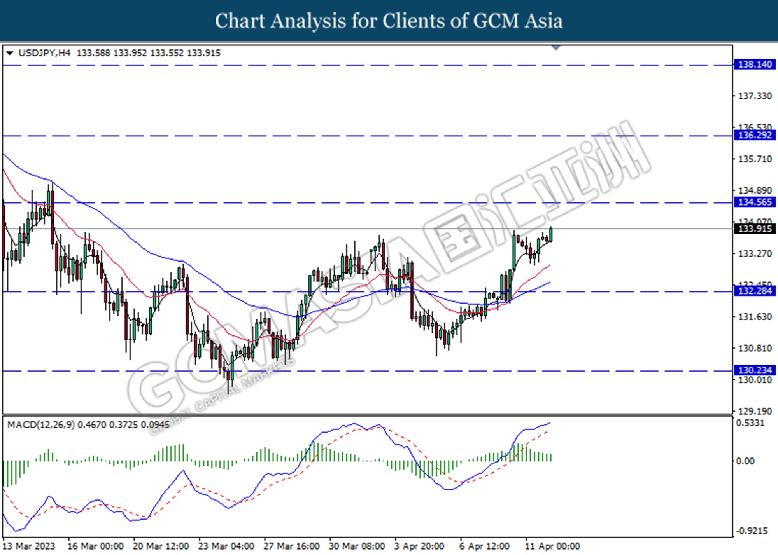This screenshot has height=555, width=778.
Task: Select the 134.565 price level label
Action: [755, 202]
